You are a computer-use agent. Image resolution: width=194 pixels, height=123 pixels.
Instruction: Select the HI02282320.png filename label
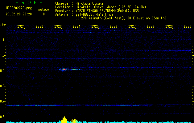click(x=19, y=8)
